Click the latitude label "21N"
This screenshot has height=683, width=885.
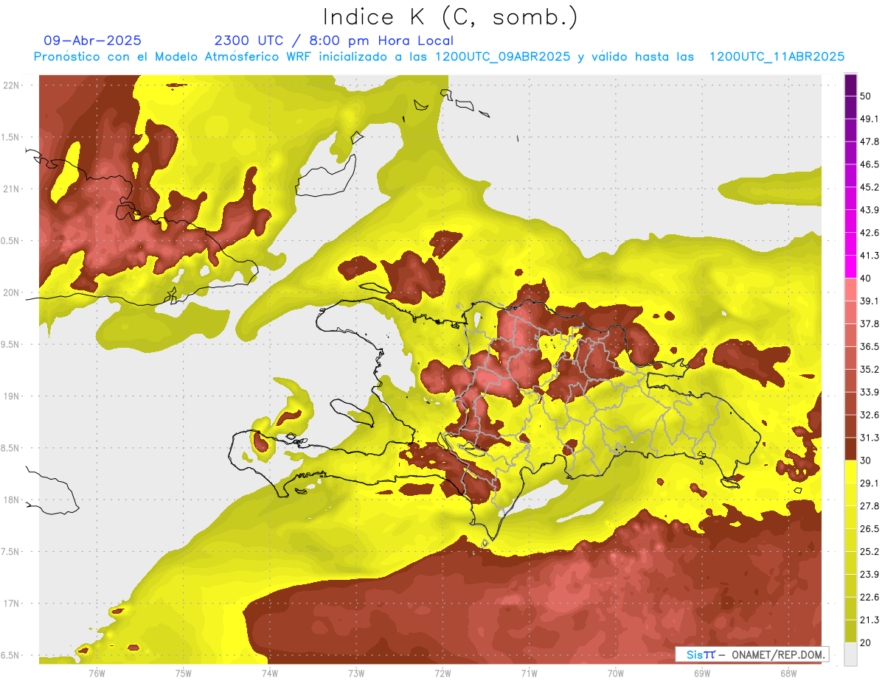tap(12, 189)
